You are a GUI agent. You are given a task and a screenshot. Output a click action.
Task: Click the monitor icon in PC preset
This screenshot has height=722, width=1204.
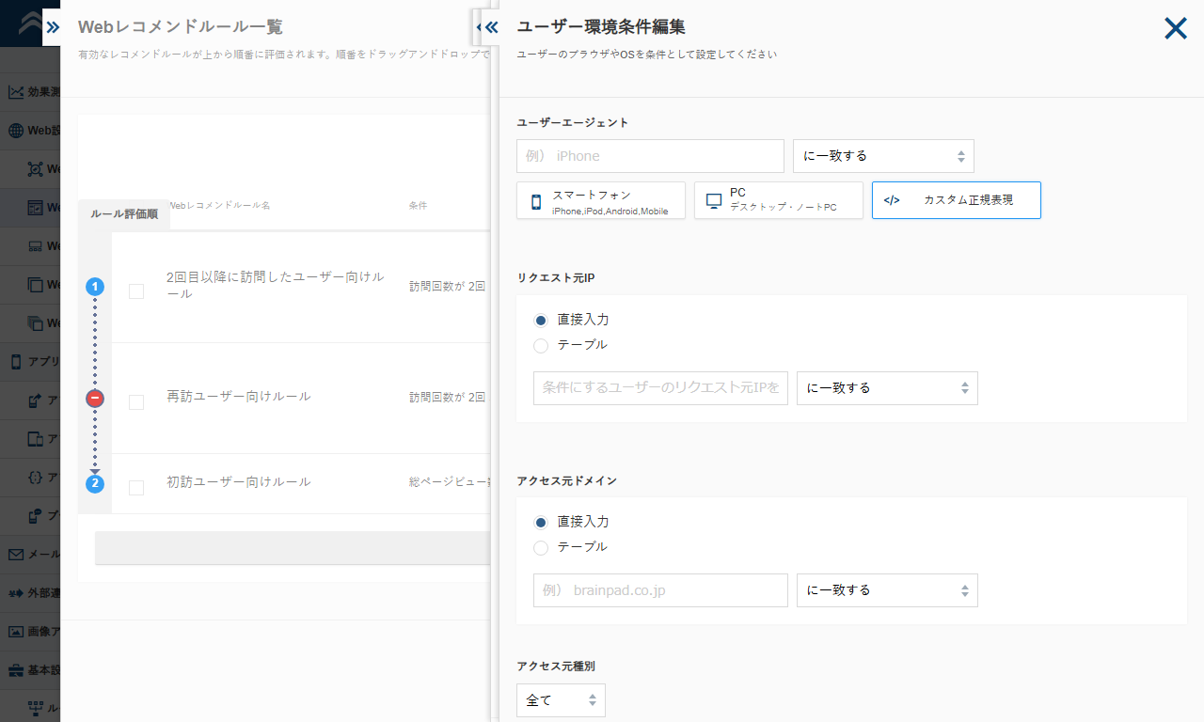714,201
